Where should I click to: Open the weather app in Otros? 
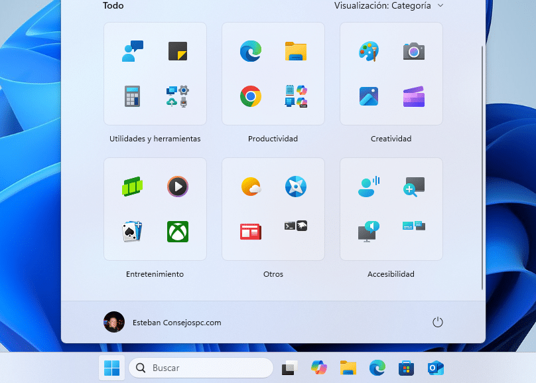[x=250, y=187]
